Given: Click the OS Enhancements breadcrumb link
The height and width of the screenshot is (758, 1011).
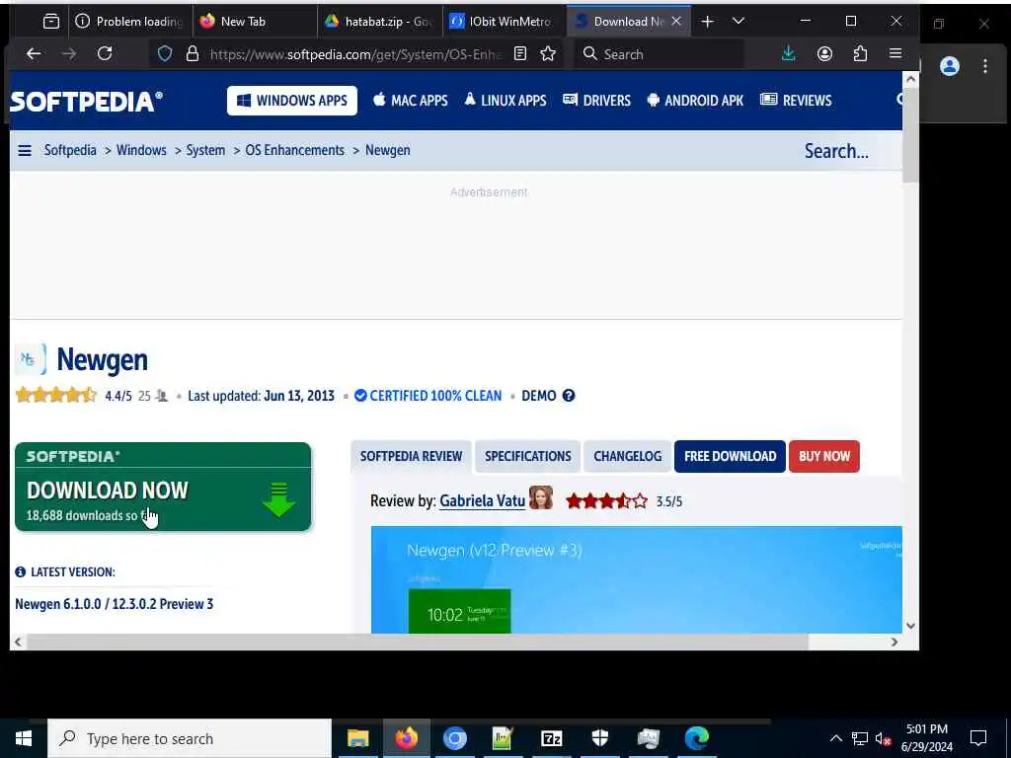Looking at the screenshot, I should (x=294, y=150).
